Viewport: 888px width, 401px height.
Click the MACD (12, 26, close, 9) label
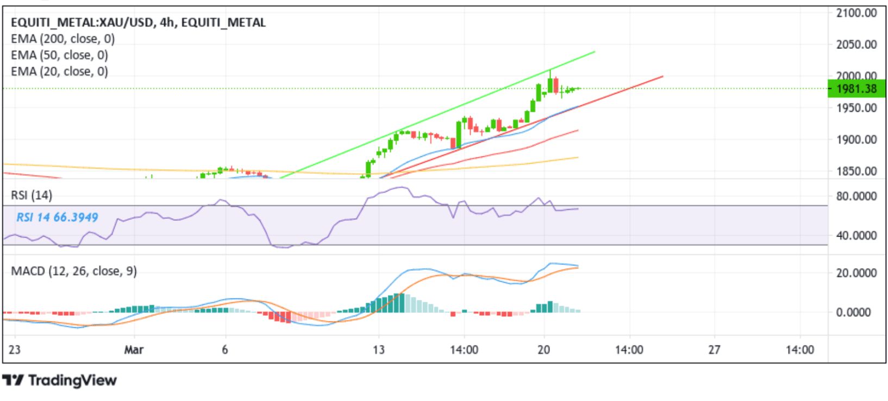click(74, 271)
